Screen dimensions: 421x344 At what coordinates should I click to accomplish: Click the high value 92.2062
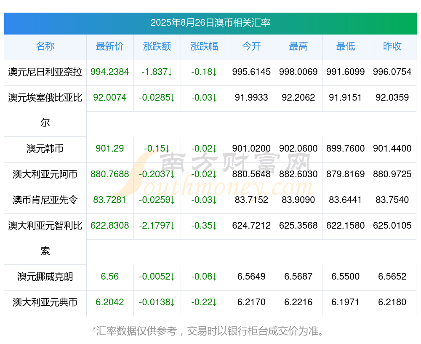(298, 98)
